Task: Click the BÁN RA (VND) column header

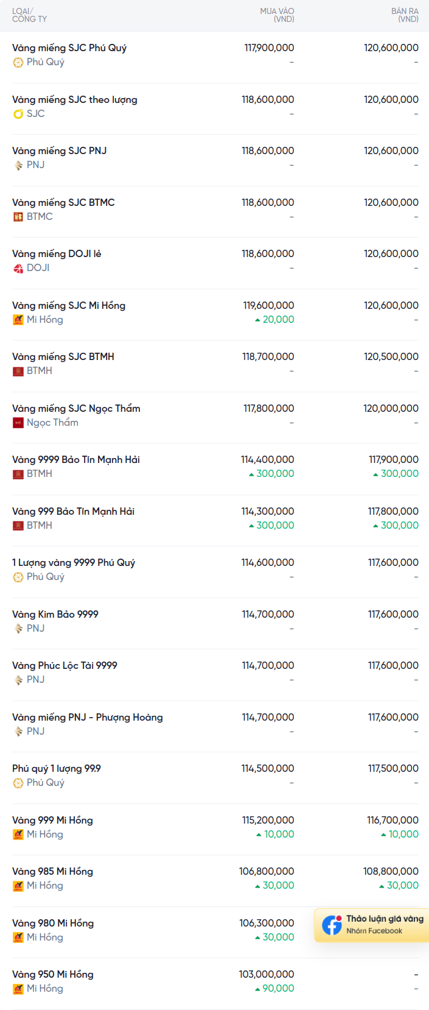Action: [x=405, y=15]
